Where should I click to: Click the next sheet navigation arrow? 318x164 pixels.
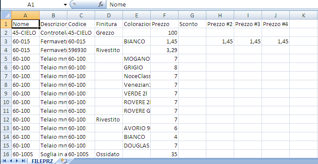tap(17, 161)
